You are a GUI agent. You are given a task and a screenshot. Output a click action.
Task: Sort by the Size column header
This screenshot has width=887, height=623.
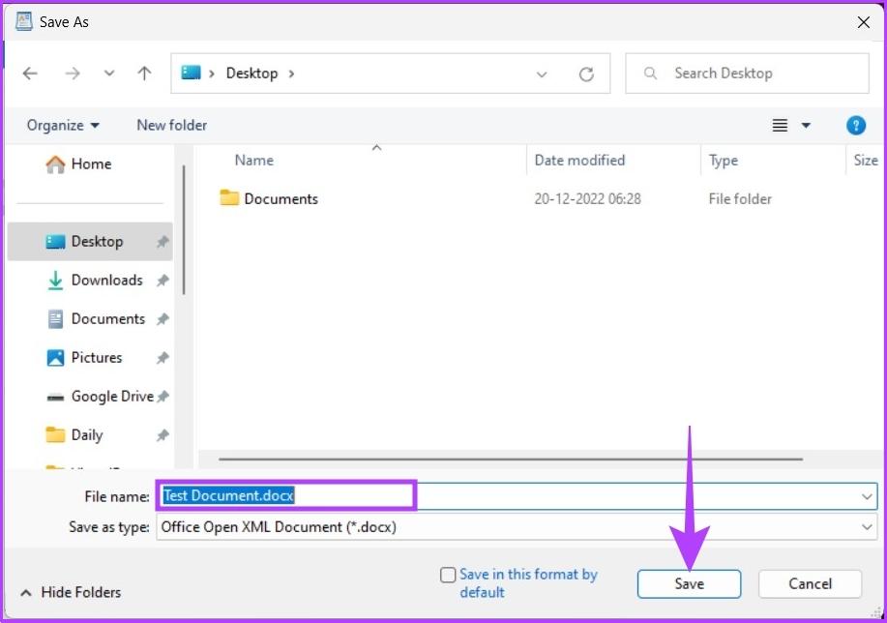click(x=866, y=161)
